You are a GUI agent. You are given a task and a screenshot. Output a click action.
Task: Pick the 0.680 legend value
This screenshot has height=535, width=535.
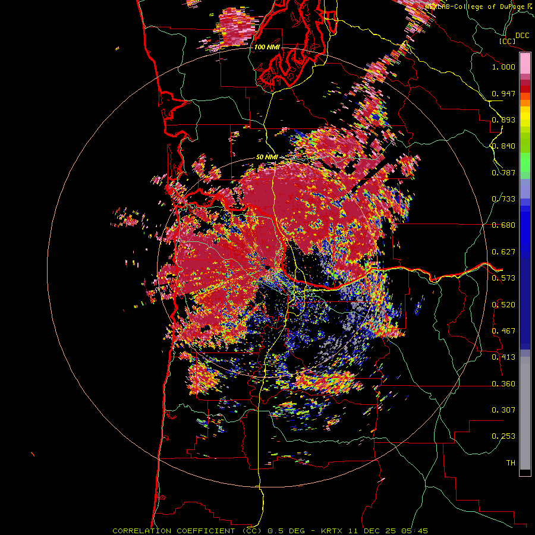pos(503,225)
